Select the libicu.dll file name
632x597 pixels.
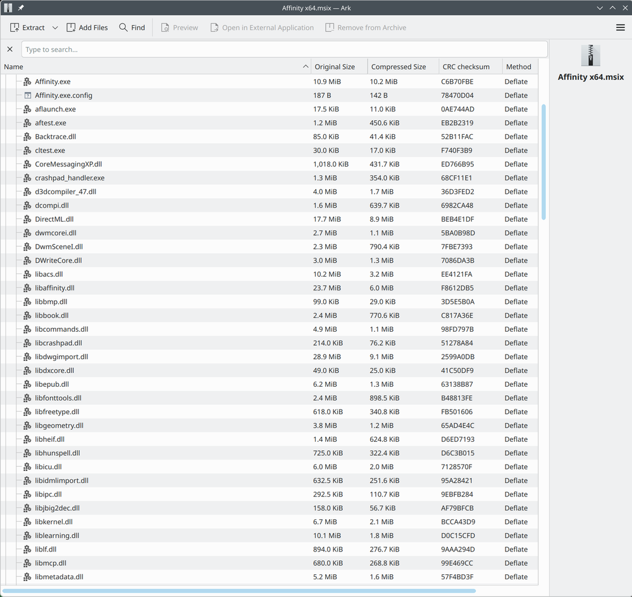[48, 467]
